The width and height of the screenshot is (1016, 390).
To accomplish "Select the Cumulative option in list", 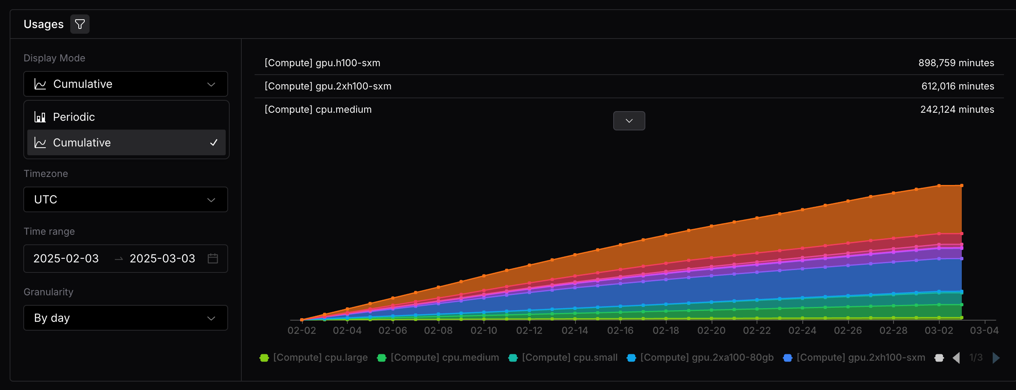I will tap(126, 142).
